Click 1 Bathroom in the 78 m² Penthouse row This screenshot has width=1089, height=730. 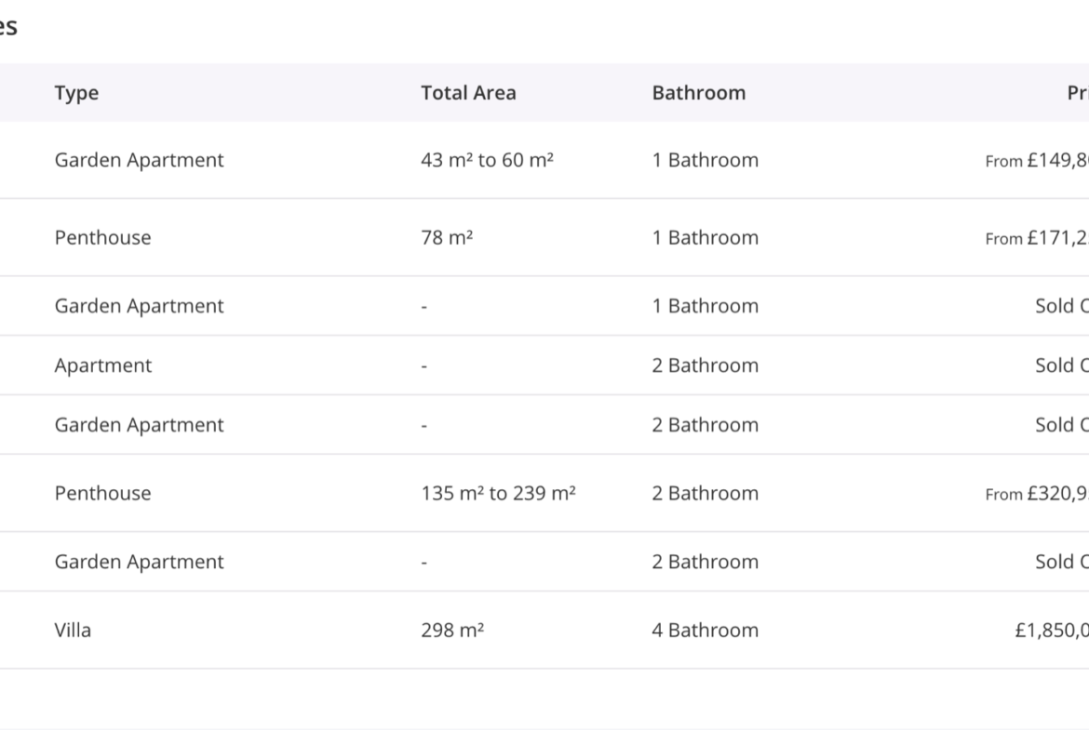pos(705,237)
